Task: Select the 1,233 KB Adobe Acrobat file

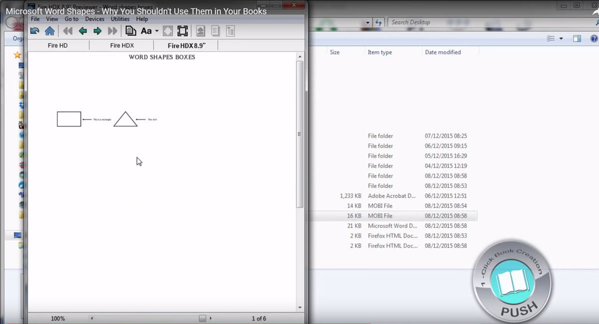Action: 393,196
